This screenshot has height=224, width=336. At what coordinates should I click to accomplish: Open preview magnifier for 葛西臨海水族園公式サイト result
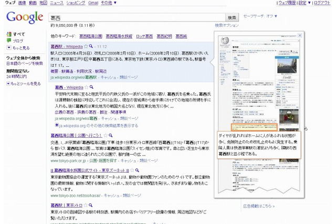tap(137, 170)
